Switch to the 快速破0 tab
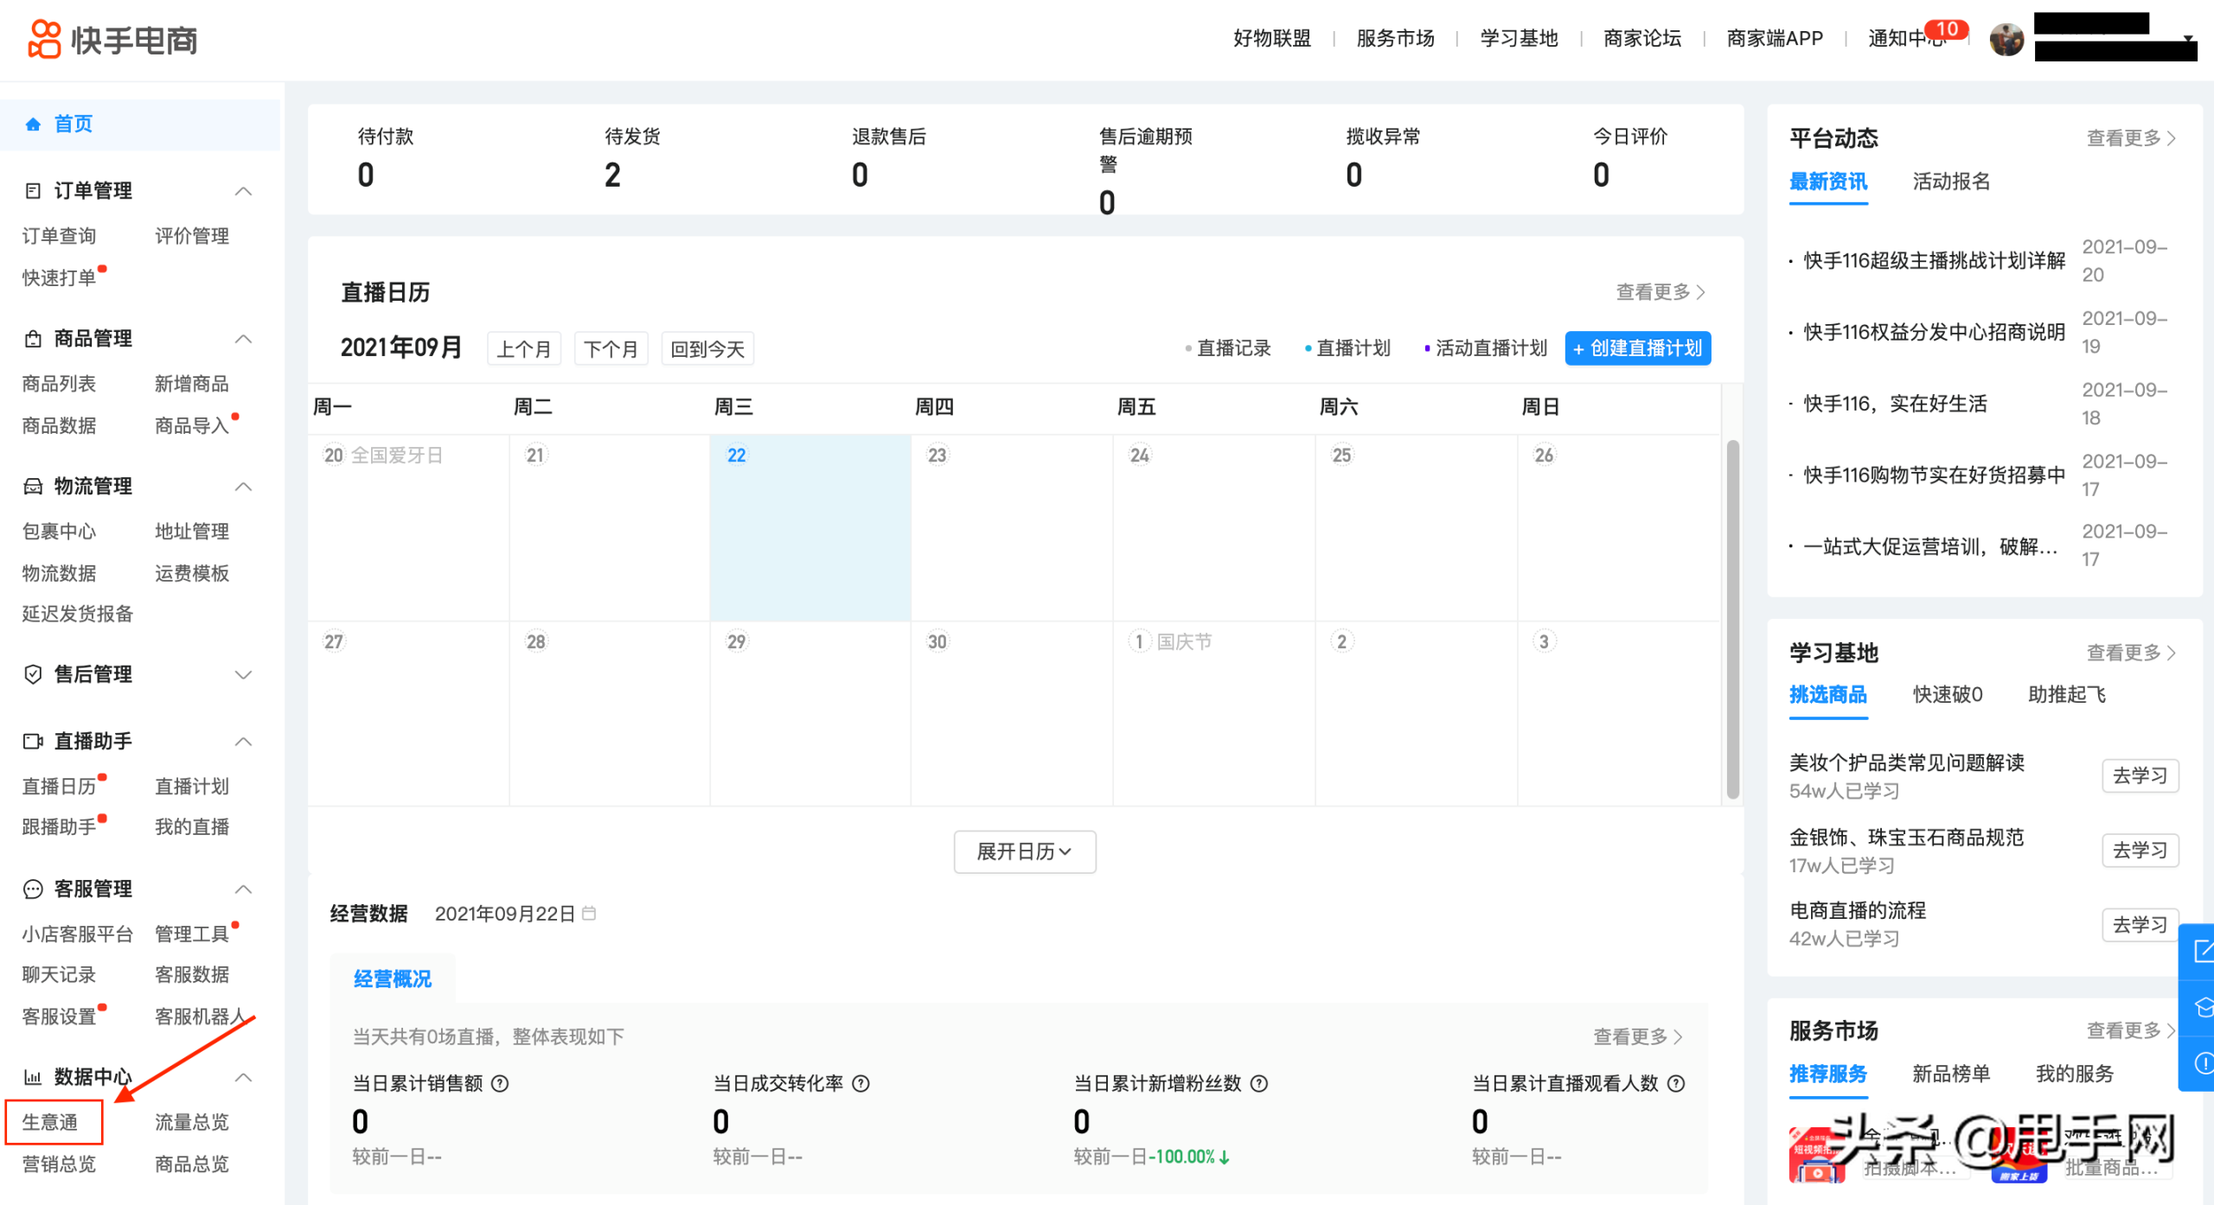The image size is (2214, 1205). tap(1948, 694)
